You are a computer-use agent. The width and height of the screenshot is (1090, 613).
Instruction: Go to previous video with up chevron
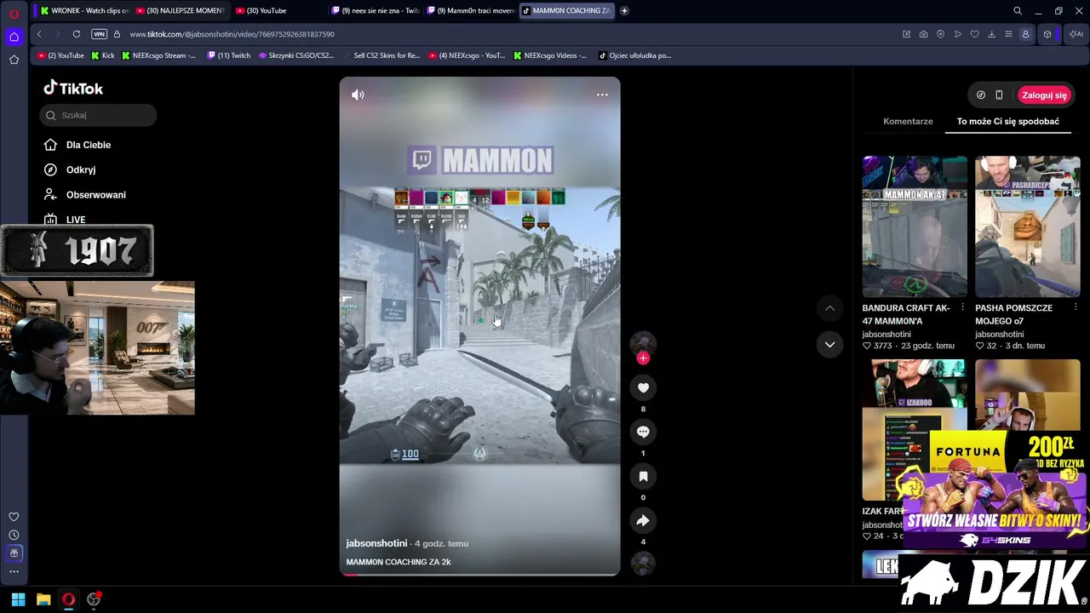point(829,308)
